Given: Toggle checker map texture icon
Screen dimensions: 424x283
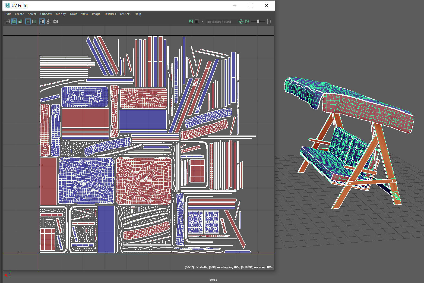Looking at the screenshot, I should 197,21.
